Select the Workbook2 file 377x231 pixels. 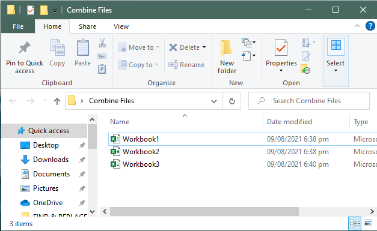click(x=141, y=152)
